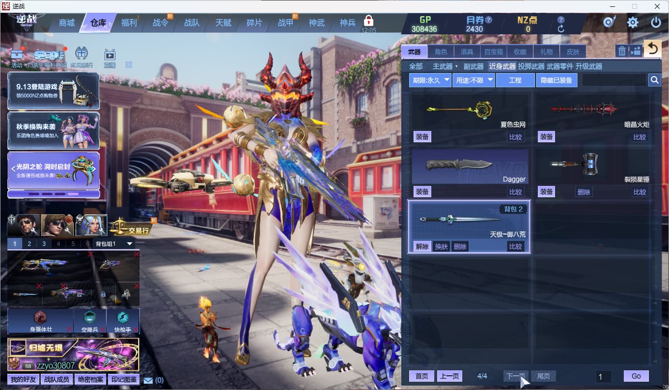Click the search magnifier icon

coord(654,80)
